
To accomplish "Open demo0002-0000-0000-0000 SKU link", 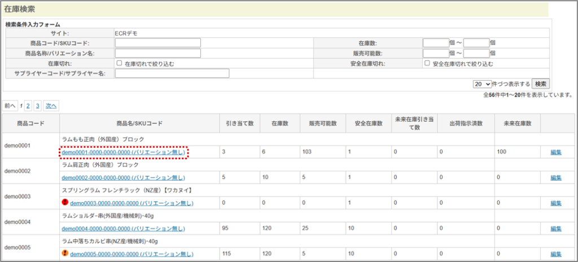I will pos(123,178).
